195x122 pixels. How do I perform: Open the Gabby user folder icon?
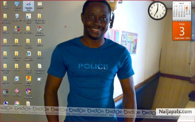(x=6, y=5)
